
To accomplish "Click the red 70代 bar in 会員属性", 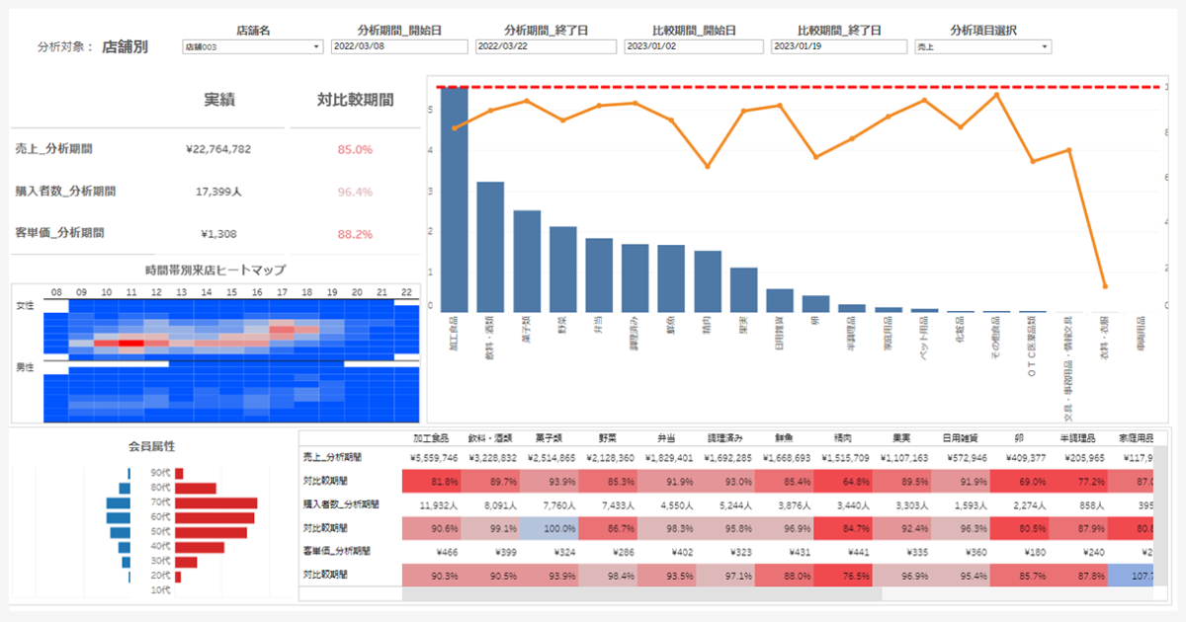I will tap(215, 504).
